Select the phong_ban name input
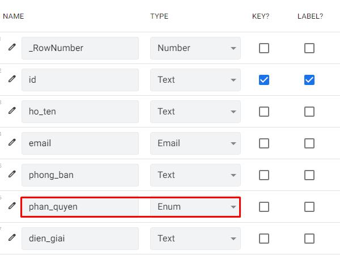Viewport: 340px width, 255px height. 80,175
